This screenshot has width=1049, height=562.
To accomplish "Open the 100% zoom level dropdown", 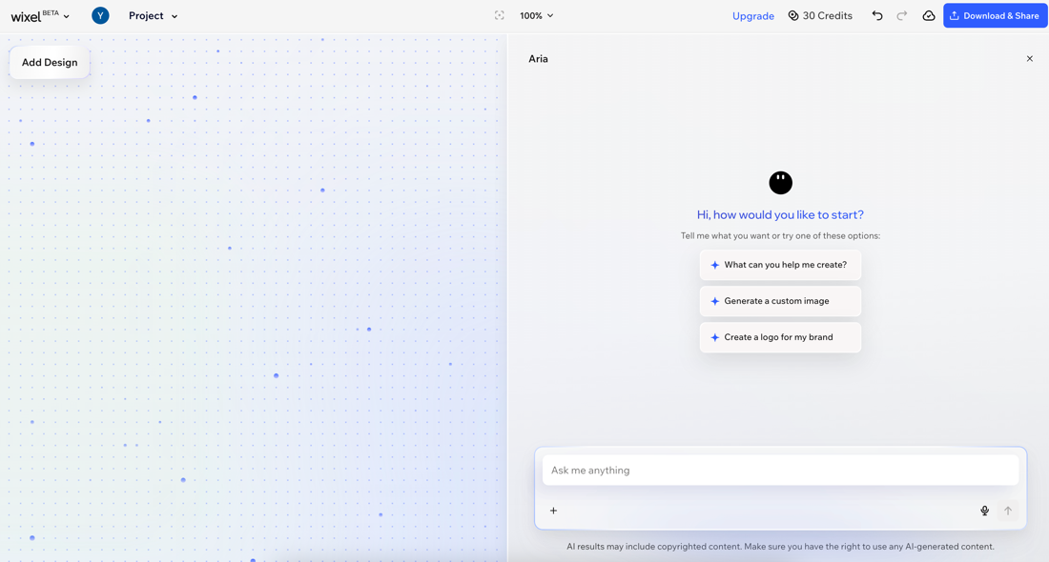I will pos(535,15).
